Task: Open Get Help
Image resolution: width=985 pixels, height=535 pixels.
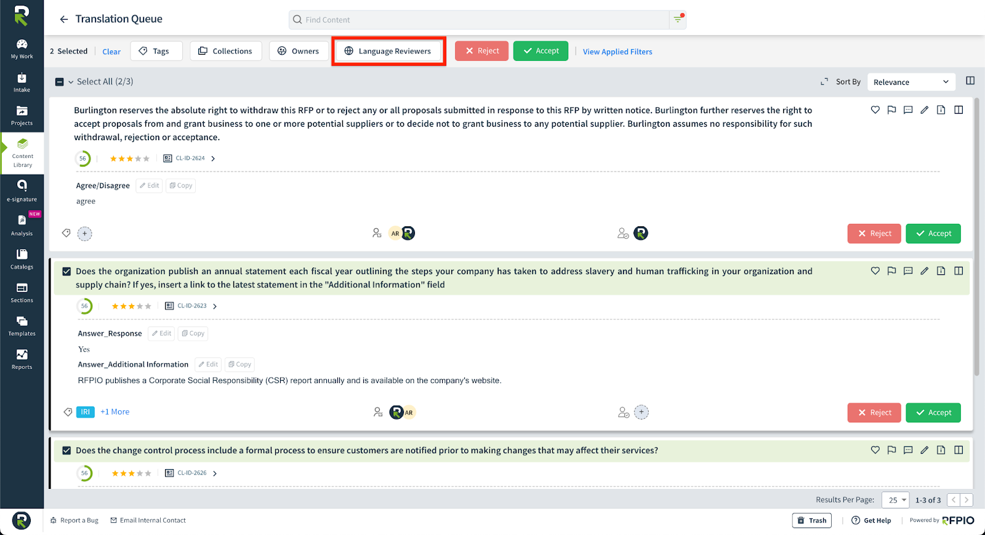Action: (871, 520)
